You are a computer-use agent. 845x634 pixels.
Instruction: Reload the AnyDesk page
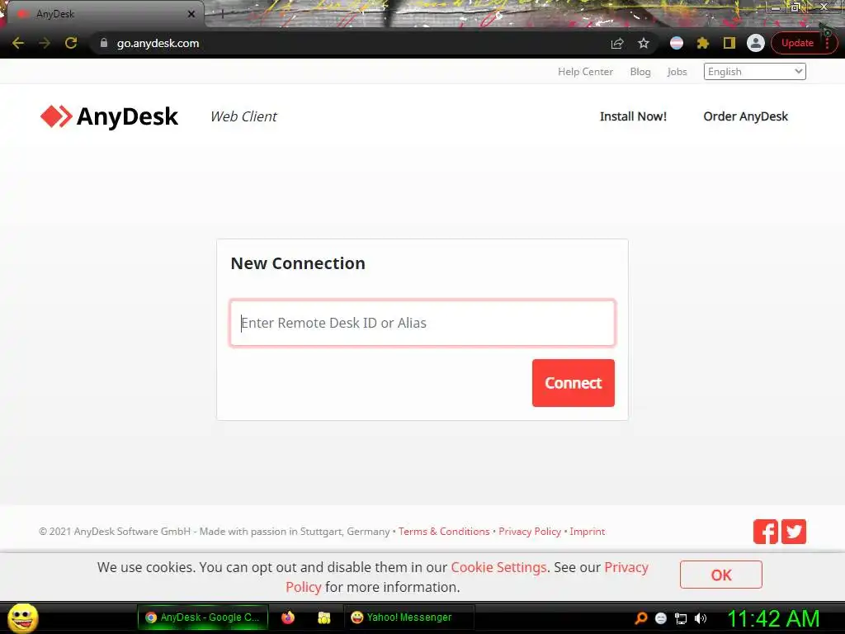pos(71,43)
